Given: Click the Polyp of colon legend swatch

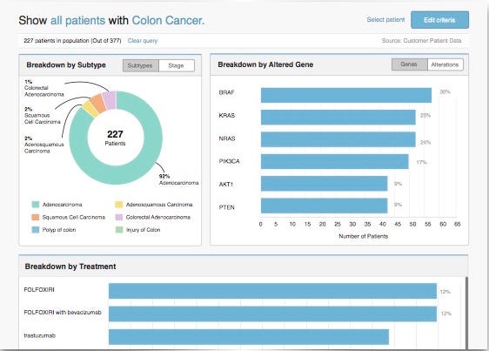Looking at the screenshot, I should pyautogui.click(x=36, y=230).
